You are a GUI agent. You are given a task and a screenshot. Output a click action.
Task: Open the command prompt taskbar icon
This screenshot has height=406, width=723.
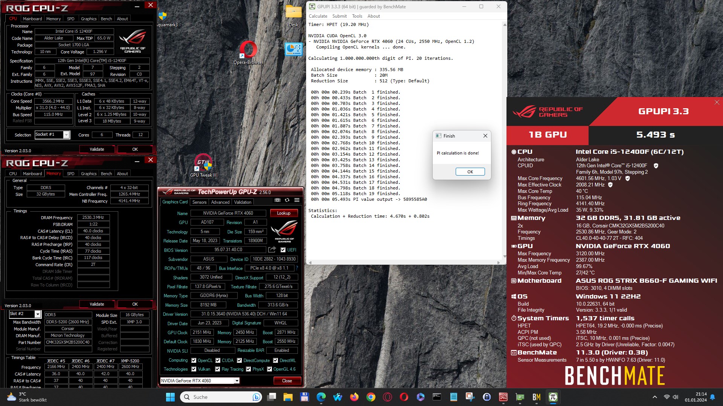[x=437, y=397]
